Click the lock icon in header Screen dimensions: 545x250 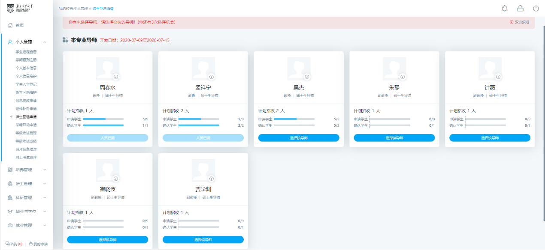(x=520, y=8)
